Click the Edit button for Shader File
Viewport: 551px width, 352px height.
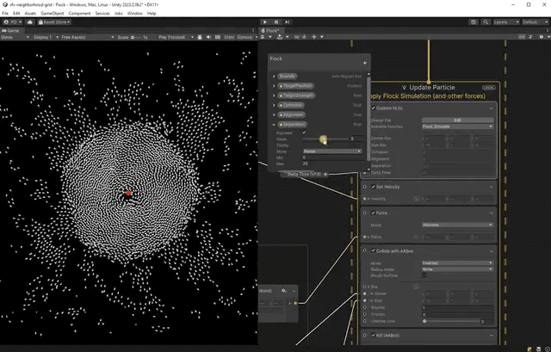(x=457, y=120)
